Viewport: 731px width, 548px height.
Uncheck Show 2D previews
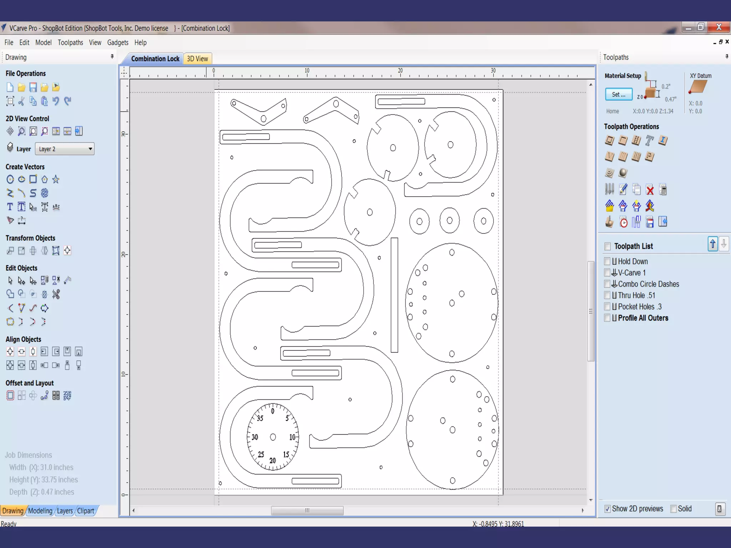[x=608, y=509]
